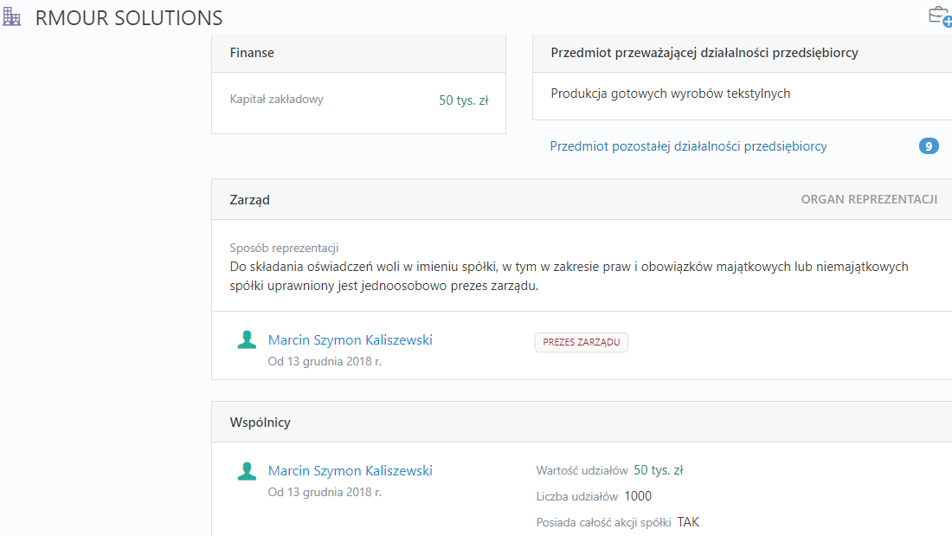Image resolution: width=952 pixels, height=536 pixels.
Task: Click the PREZES ZARZĄDU badge
Action: pyautogui.click(x=581, y=342)
